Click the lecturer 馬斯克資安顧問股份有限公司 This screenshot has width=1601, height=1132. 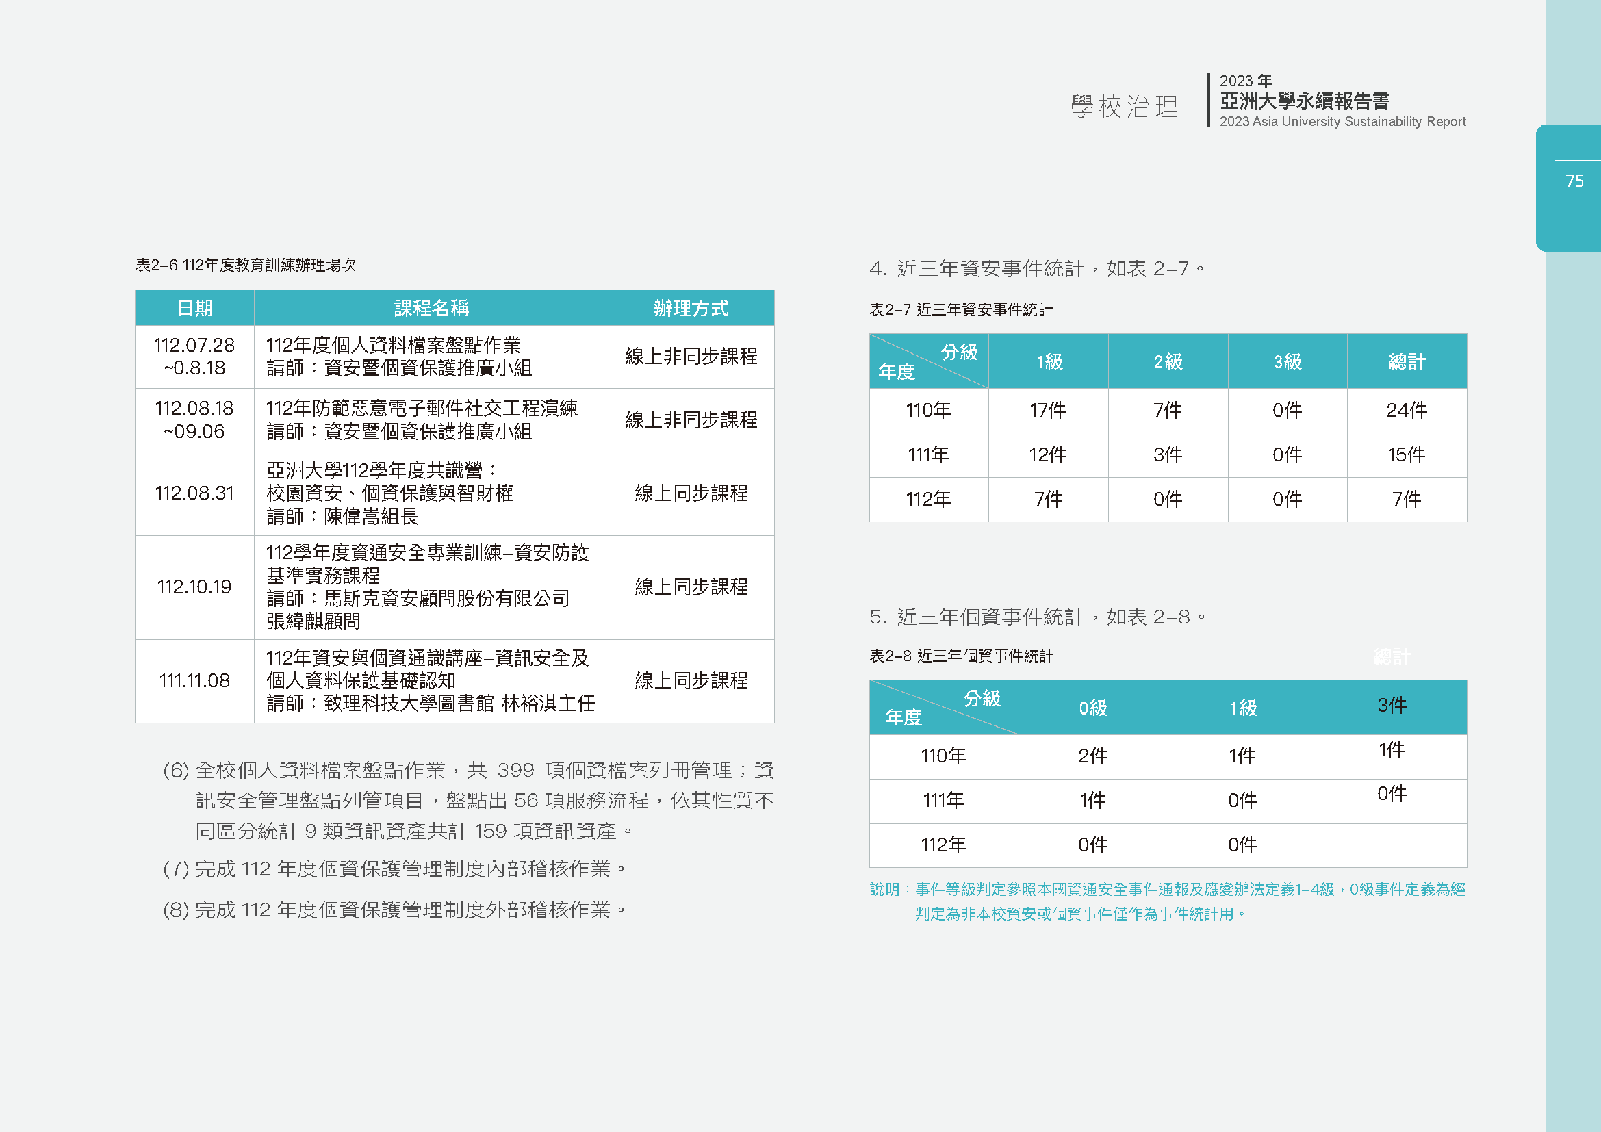(447, 598)
